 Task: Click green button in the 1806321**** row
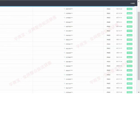129,40
